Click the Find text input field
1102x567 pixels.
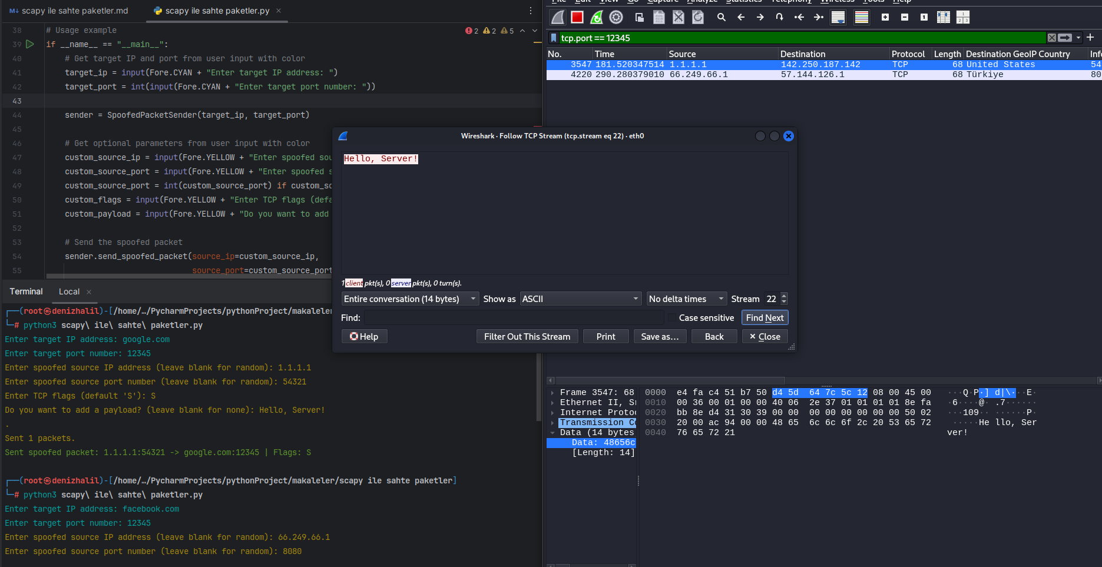514,318
